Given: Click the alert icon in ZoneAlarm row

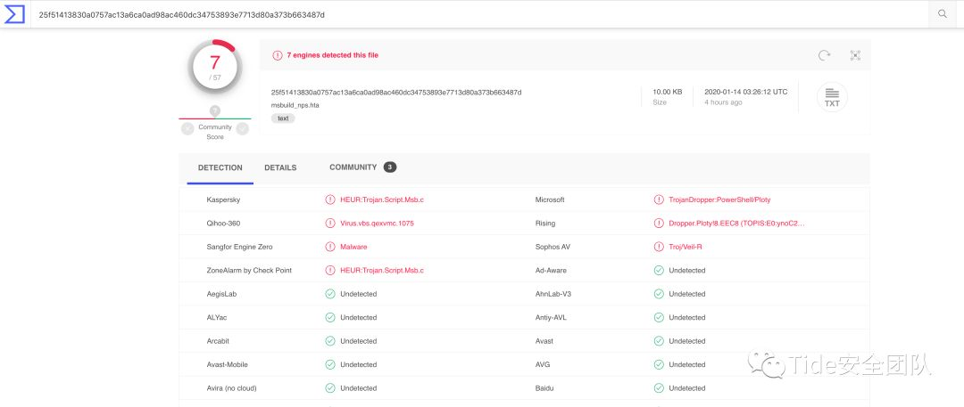Looking at the screenshot, I should pyautogui.click(x=330, y=270).
